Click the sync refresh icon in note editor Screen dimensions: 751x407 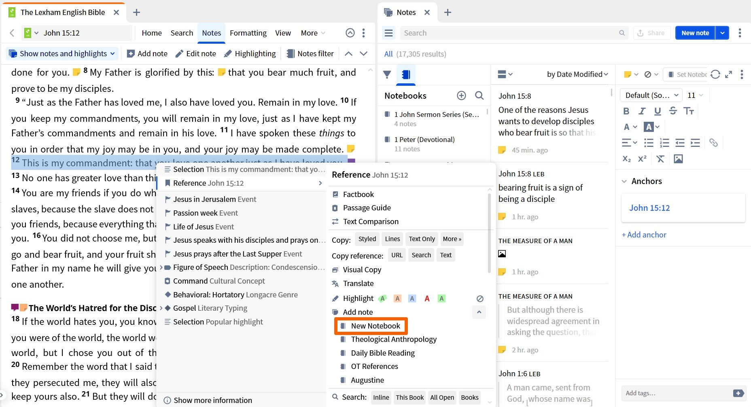pos(715,74)
